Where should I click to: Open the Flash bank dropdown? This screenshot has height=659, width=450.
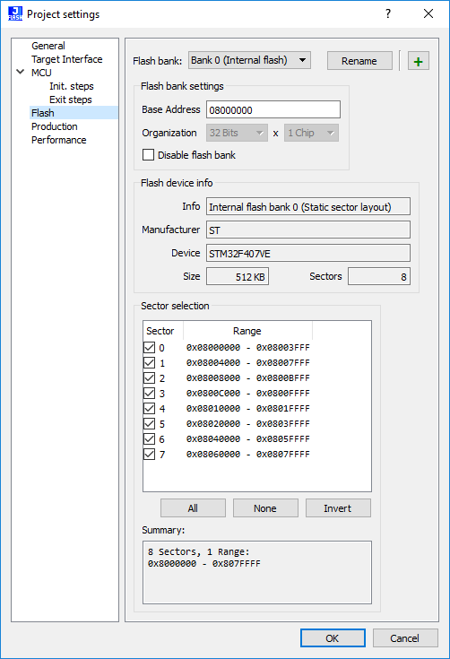[249, 61]
